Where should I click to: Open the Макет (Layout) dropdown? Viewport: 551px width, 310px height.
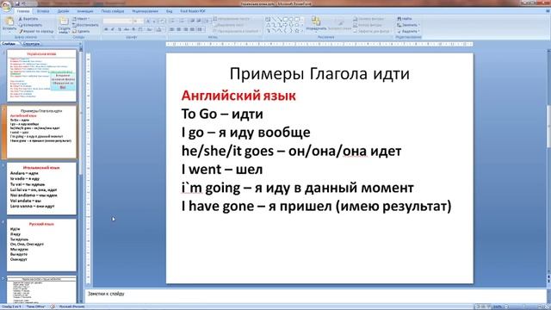(x=81, y=19)
